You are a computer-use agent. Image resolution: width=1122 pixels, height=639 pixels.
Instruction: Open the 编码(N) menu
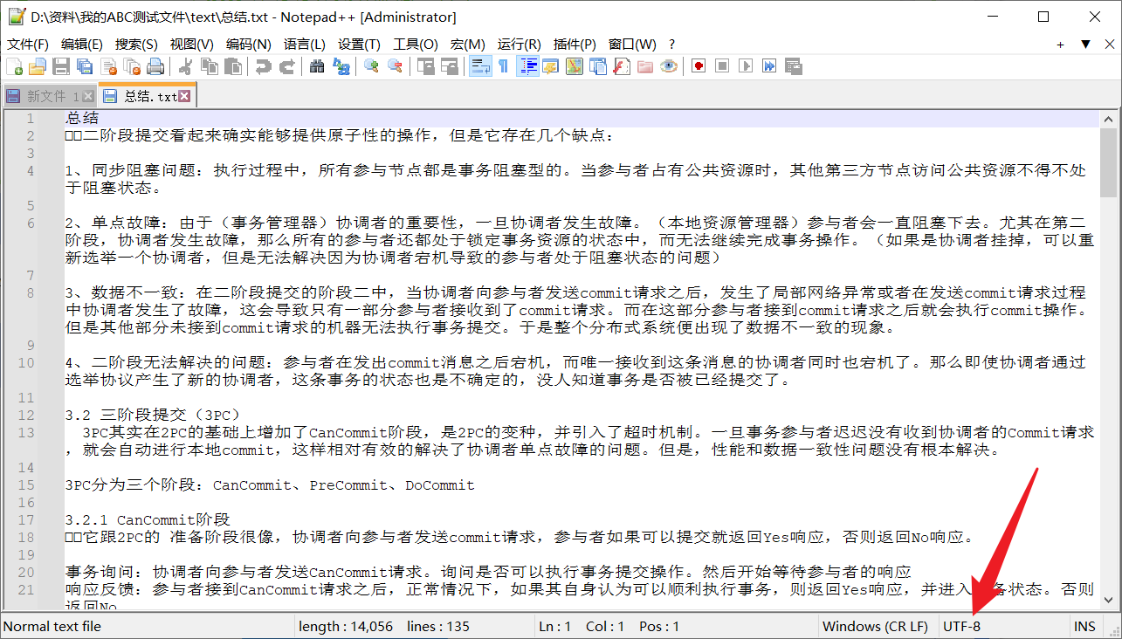tap(248, 44)
